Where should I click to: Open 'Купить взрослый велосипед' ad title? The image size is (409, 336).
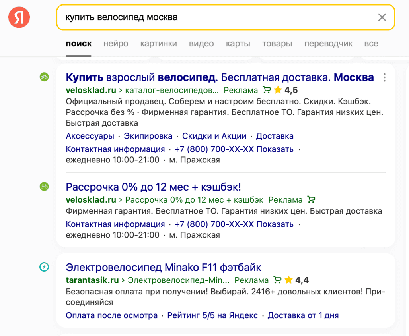(220, 77)
